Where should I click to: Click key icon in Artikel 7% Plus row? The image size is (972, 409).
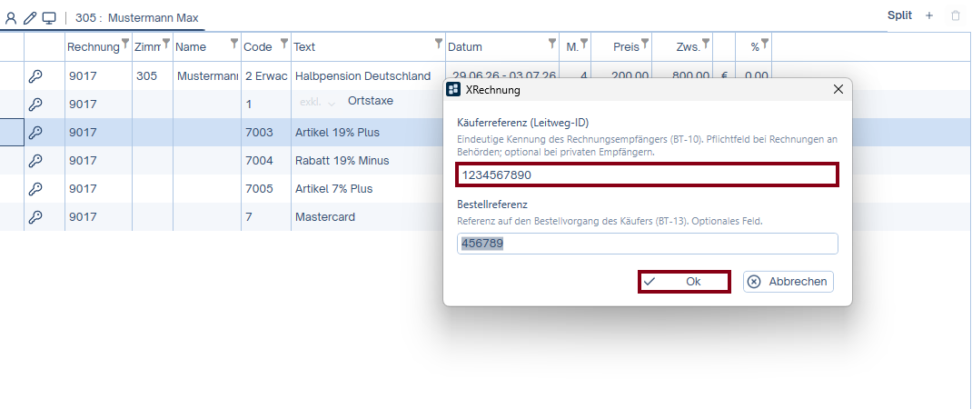(x=36, y=189)
